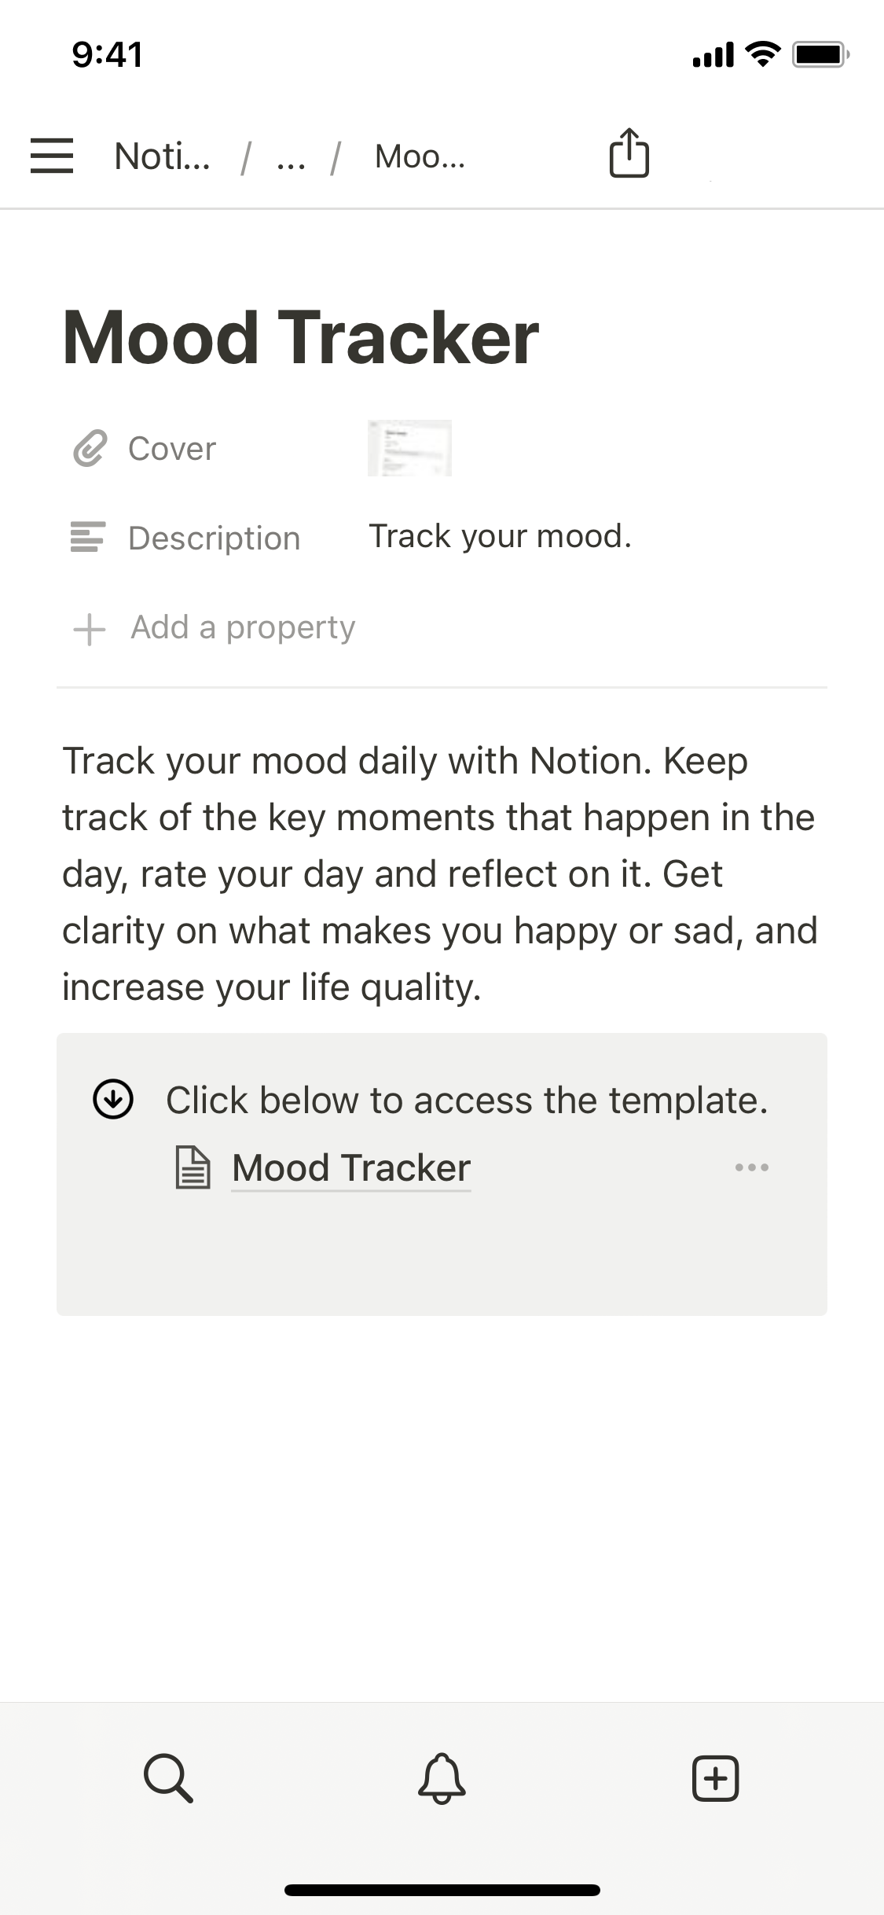Tap the share icon in header
This screenshot has height=1915, width=884.
[629, 153]
